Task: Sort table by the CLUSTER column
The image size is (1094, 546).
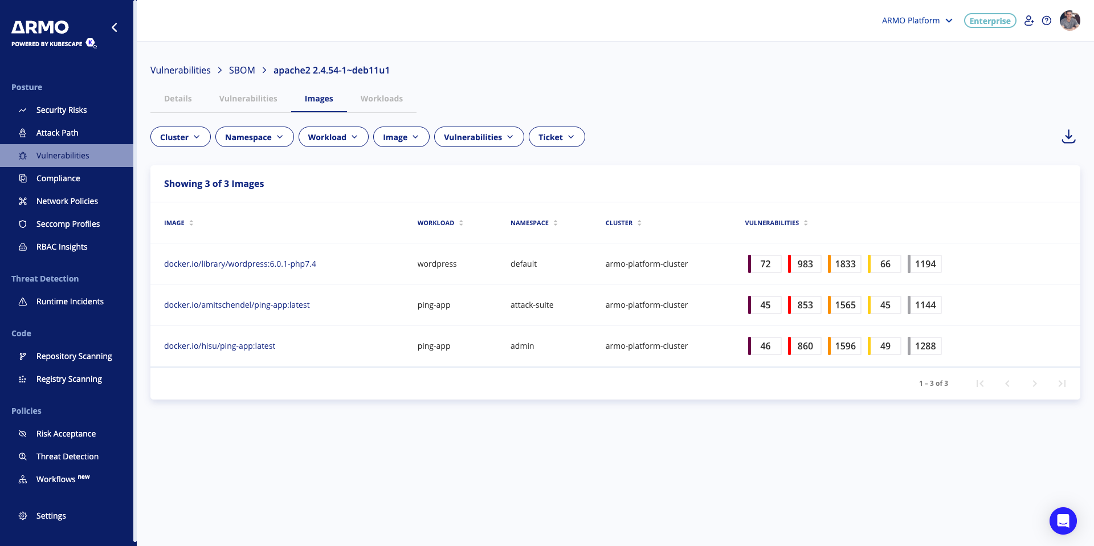Action: tap(624, 223)
